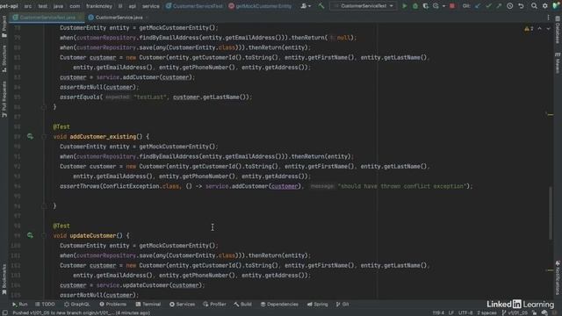562x316 pixels.
Task: Open the Maven tool window
Action: [x=558, y=62]
